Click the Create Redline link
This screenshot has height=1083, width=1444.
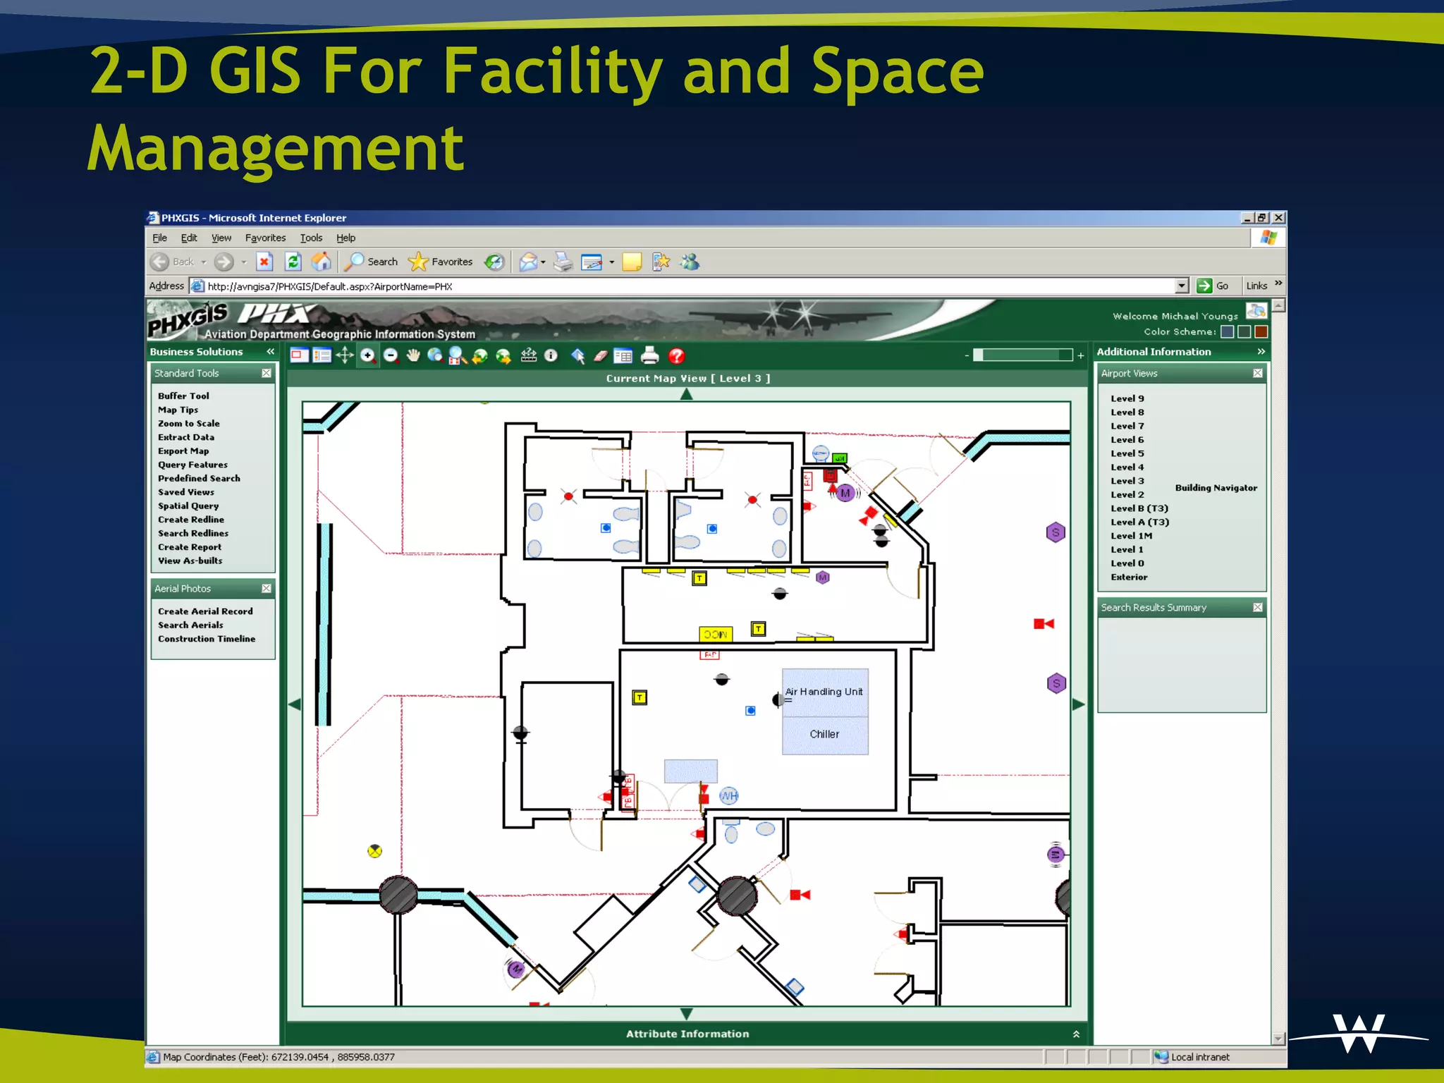[191, 520]
